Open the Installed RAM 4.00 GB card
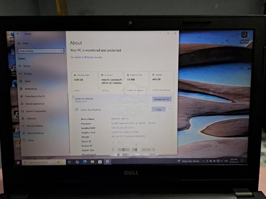The image size is (266, 199). tap(85, 83)
